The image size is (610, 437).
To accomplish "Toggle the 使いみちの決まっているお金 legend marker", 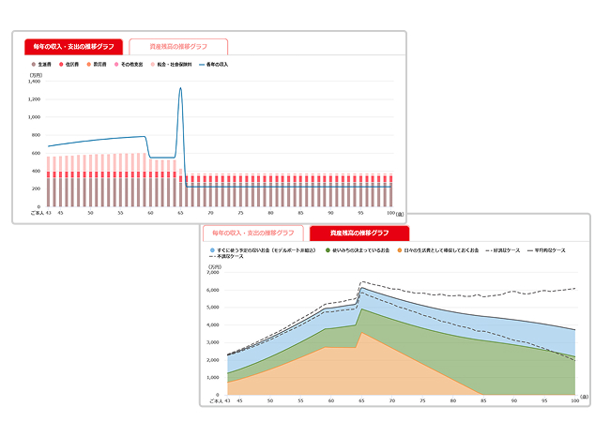I will point(328,250).
